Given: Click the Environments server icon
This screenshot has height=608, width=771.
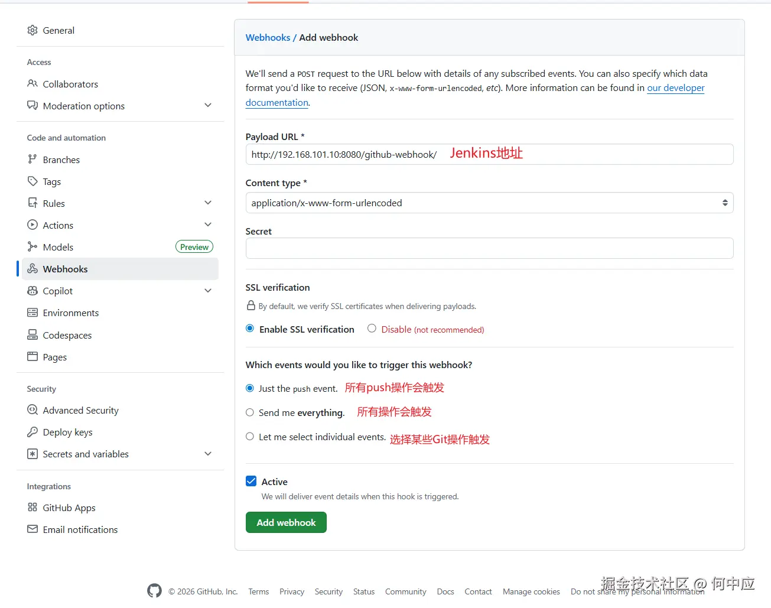Looking at the screenshot, I should pos(32,313).
